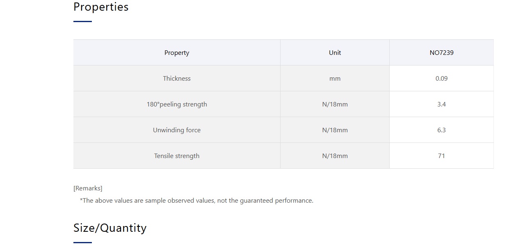
Task: Click the mm unit cell
Action: pos(335,78)
